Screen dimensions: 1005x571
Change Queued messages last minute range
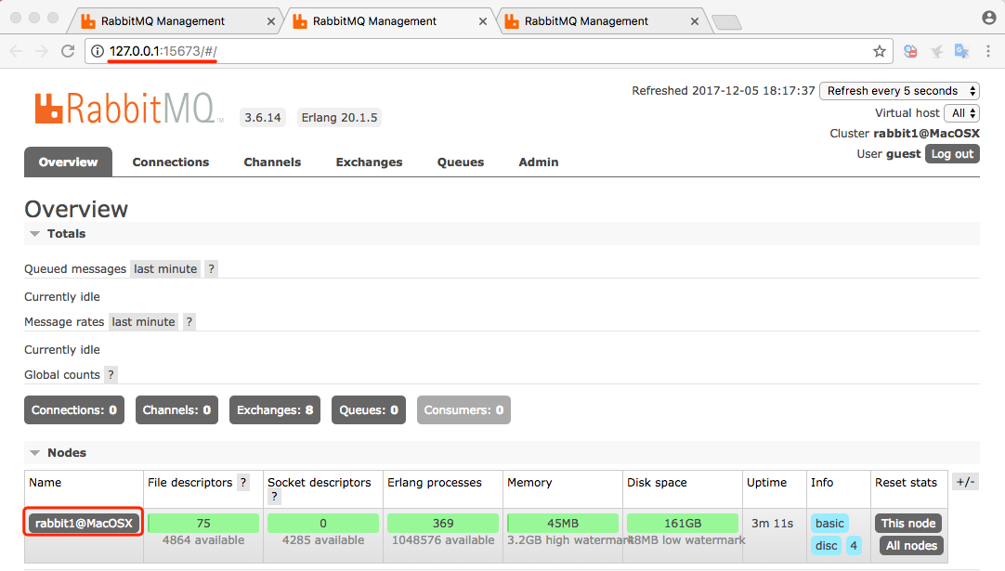click(x=165, y=269)
